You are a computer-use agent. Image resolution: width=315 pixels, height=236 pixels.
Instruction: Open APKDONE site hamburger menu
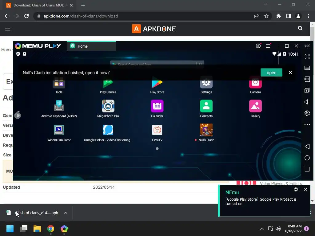pos(8,29)
